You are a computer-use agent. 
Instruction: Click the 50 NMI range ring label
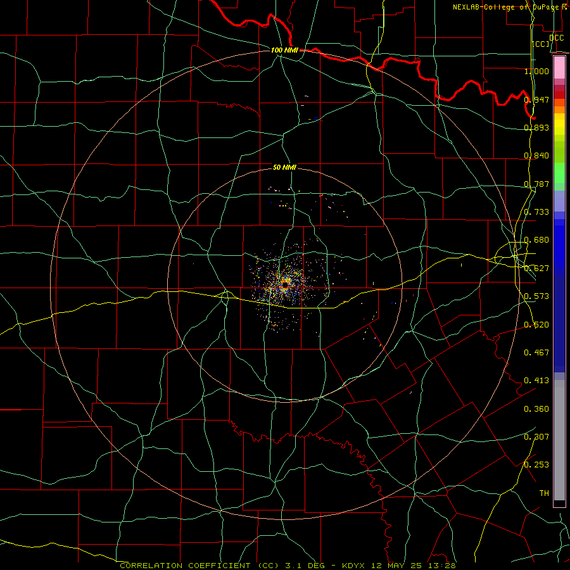[x=284, y=167]
